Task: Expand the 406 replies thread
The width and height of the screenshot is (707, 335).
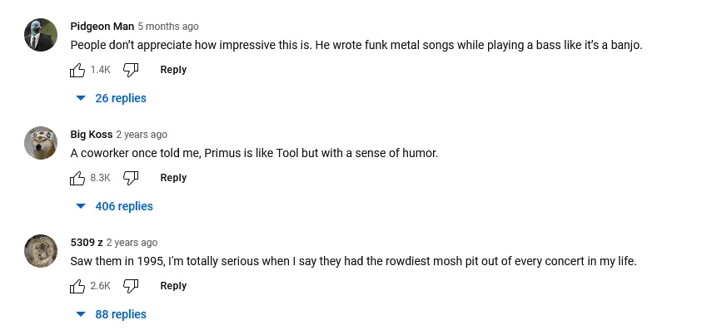Action: (x=115, y=206)
